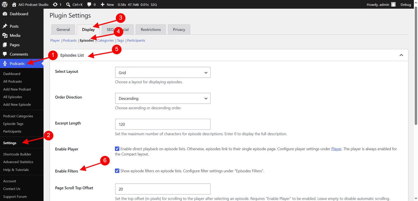Open Add New Podcast
418x201 pixels.
[17, 89]
